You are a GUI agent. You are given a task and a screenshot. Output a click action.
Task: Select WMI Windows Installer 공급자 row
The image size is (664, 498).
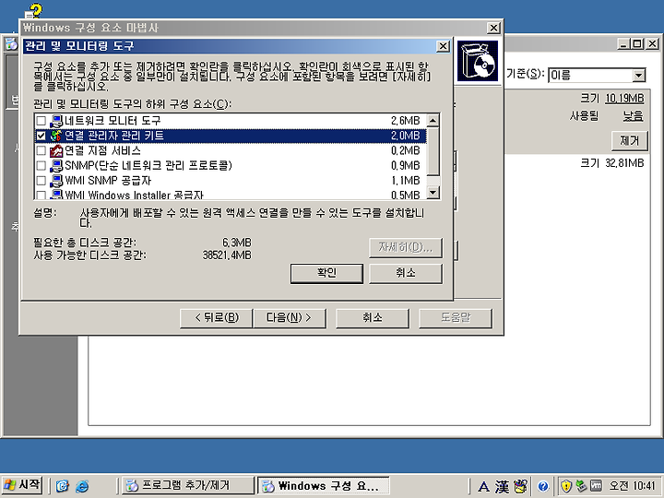231,195
